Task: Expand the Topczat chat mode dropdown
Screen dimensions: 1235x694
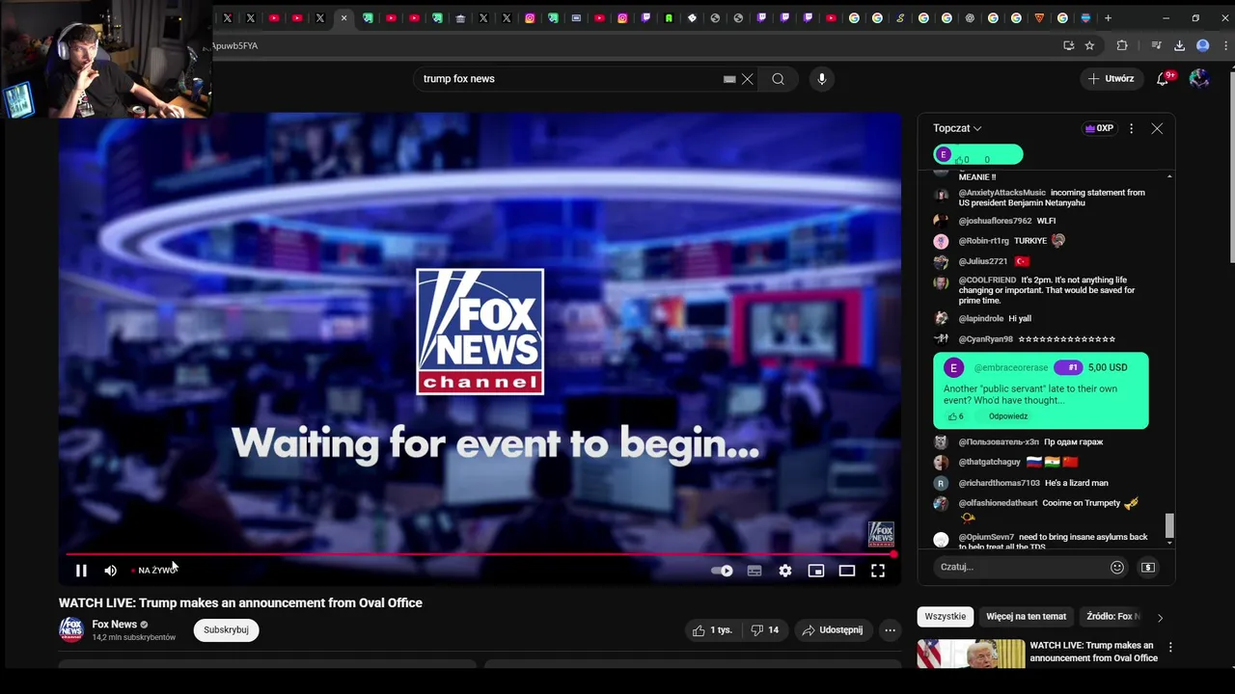Action: [x=957, y=128]
